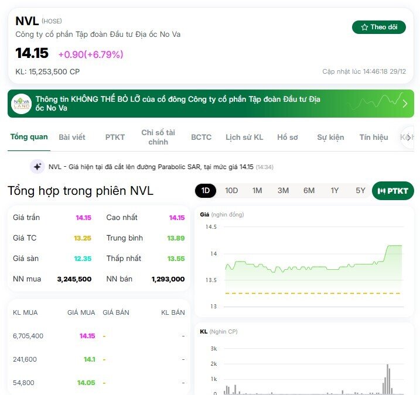Viewport: 420px width, 395px height.
Task: Open the Tổng quan tab
Action: click(29, 137)
